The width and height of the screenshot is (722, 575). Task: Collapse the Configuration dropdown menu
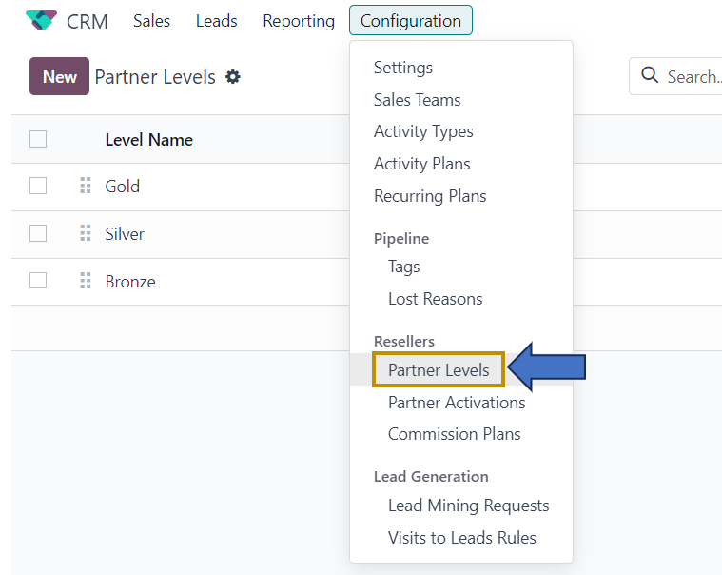(x=410, y=21)
